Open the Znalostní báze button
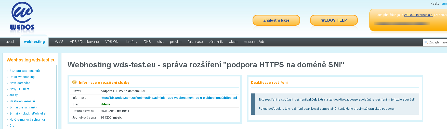This screenshot has height=129, width=447. click(x=276, y=20)
